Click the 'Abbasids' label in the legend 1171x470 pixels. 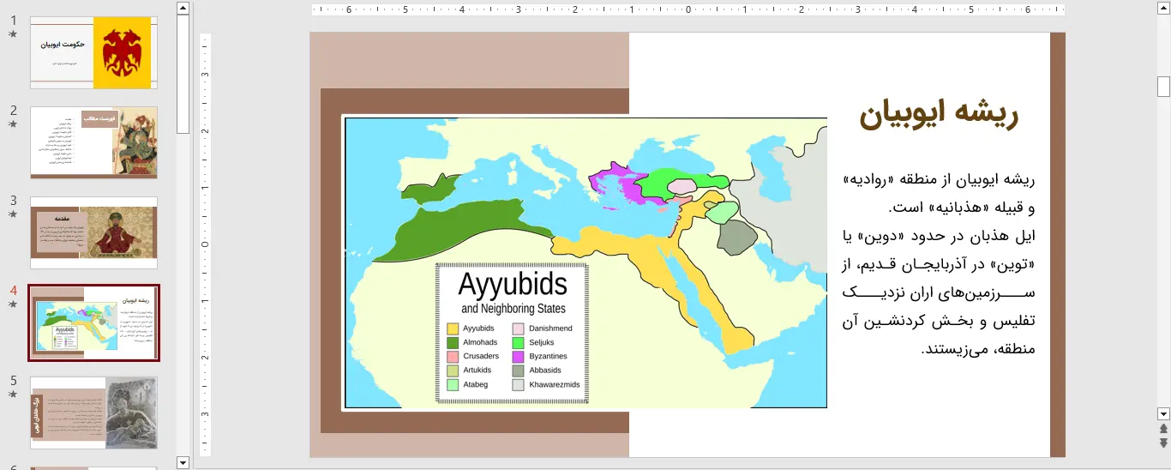coord(545,371)
